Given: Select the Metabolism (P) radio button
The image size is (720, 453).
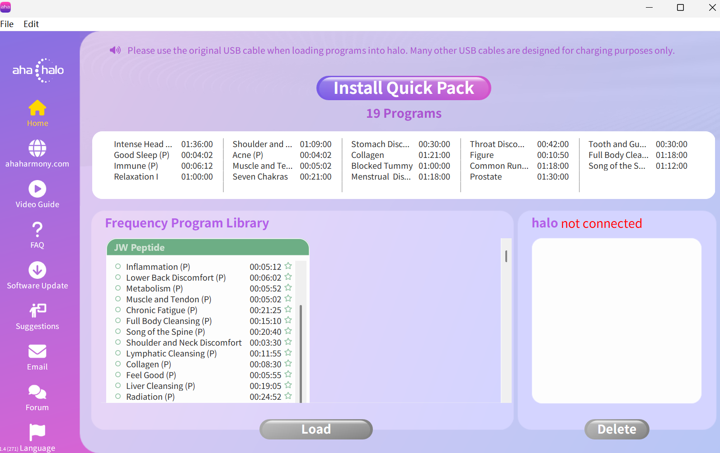Looking at the screenshot, I should click(118, 288).
